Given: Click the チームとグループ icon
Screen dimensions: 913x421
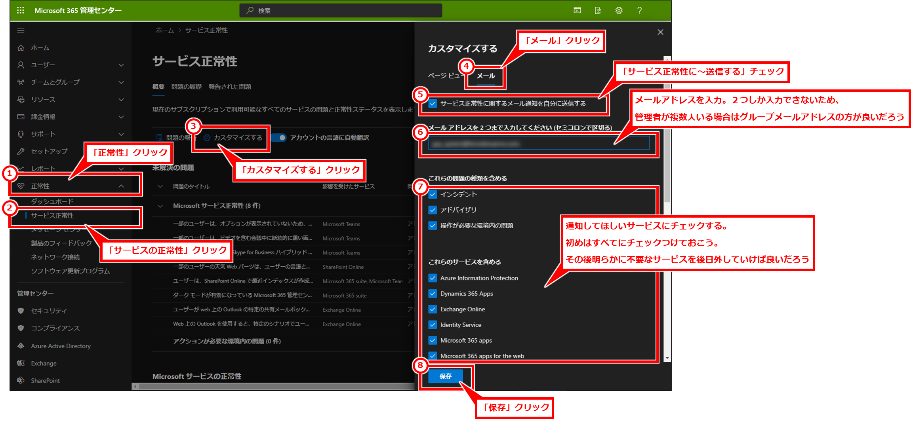Looking at the screenshot, I should click(x=21, y=82).
